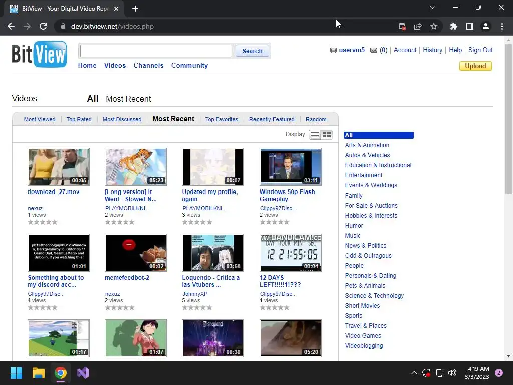Open notification center badge
This screenshot has height=385, width=513.
pyautogui.click(x=499, y=373)
